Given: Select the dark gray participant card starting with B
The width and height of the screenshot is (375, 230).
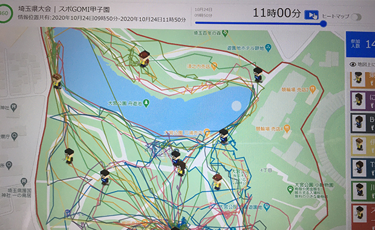Looking at the screenshot, I should point(363,123).
